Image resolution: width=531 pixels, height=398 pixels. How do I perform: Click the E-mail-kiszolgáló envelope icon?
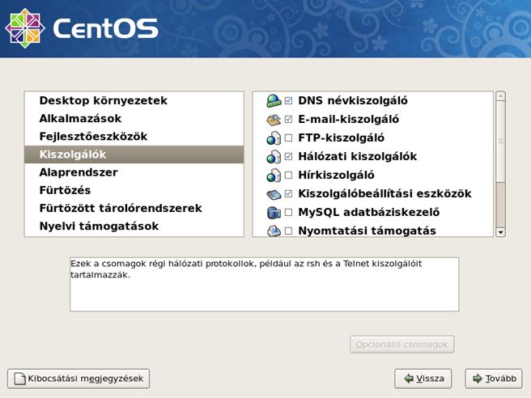tap(274, 120)
